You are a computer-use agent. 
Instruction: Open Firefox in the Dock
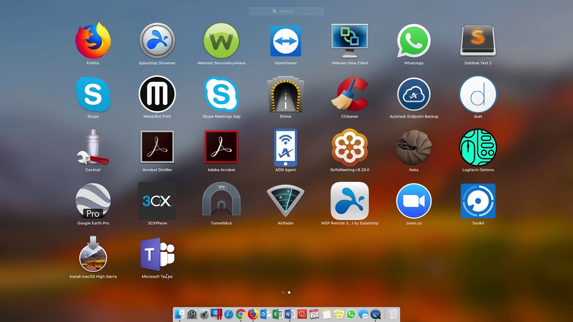[x=253, y=314]
